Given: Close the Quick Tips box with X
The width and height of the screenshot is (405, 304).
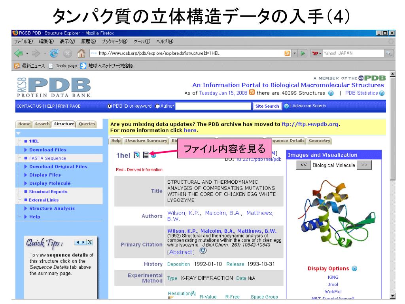Looking at the screenshot, I should [90, 242].
